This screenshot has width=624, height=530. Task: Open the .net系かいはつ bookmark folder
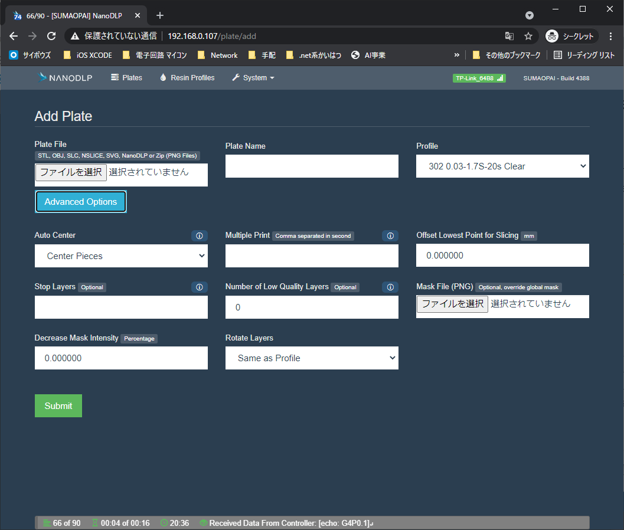(x=313, y=55)
